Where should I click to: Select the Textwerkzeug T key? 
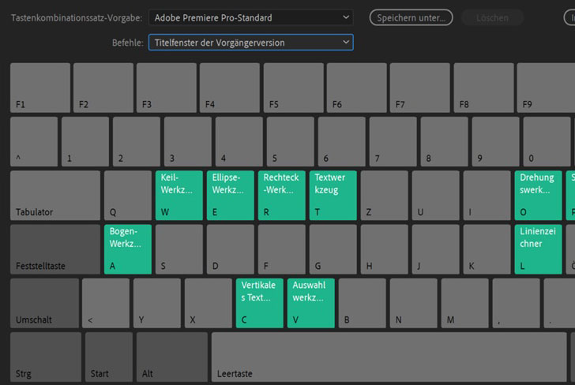333,195
